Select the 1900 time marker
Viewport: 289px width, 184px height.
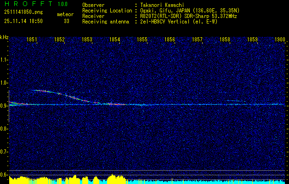[280, 40]
